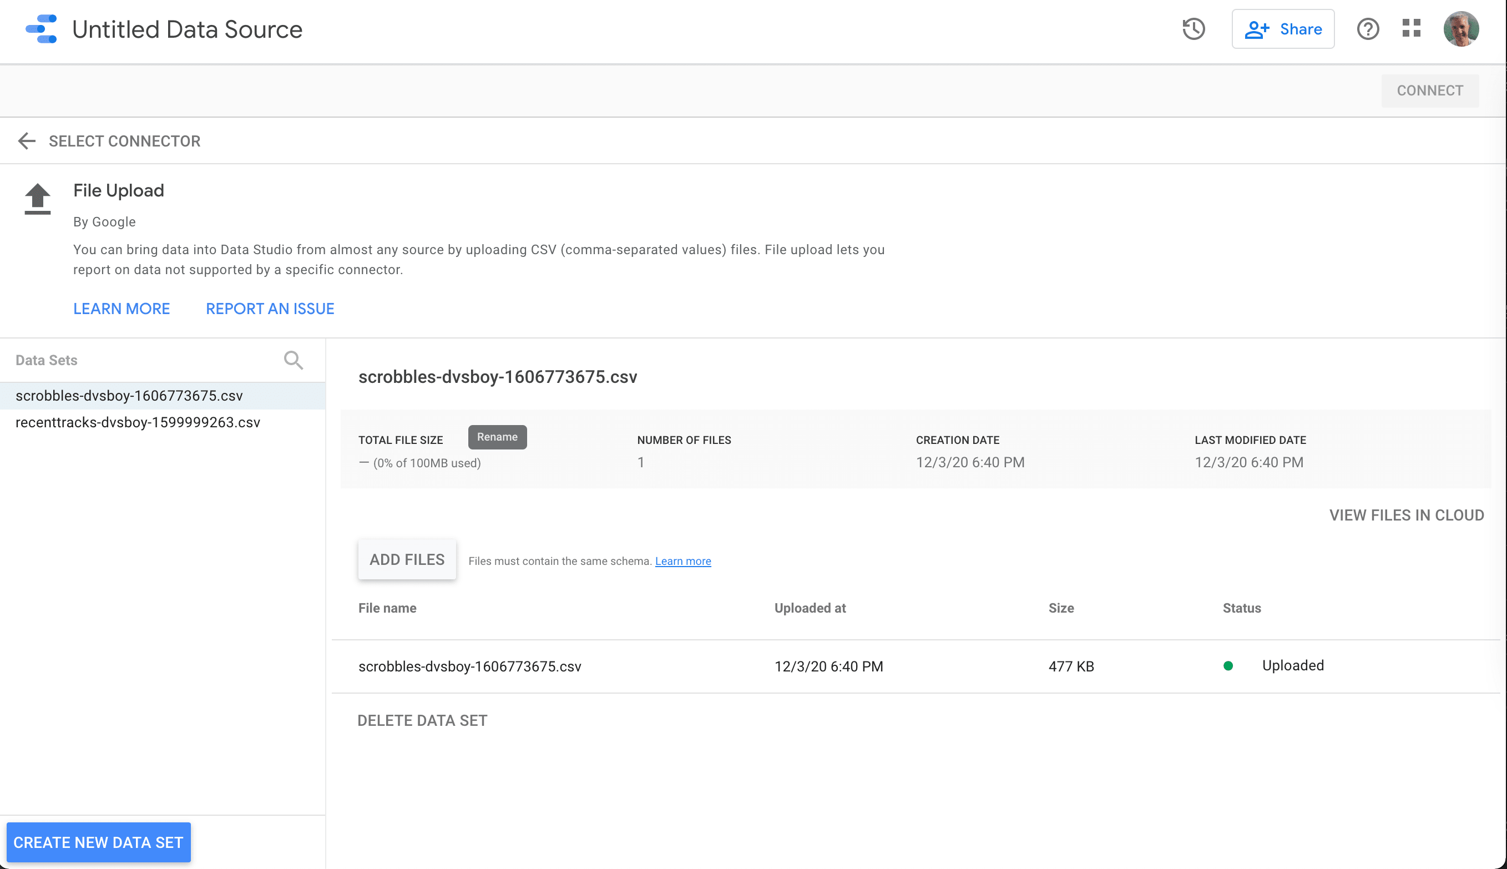Open the version history clock icon
Screen dimensions: 1507x869
tap(1193, 29)
